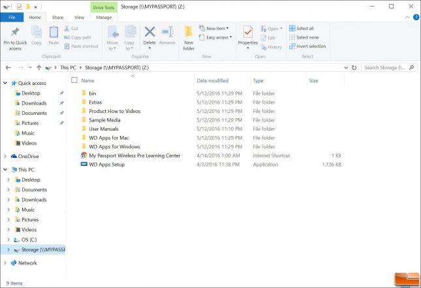The width and height of the screenshot is (421, 288).
Task: Sort by the Size column header
Action: coord(313,80)
